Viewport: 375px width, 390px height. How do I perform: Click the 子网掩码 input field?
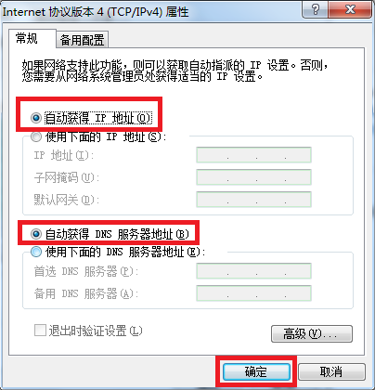(253, 177)
